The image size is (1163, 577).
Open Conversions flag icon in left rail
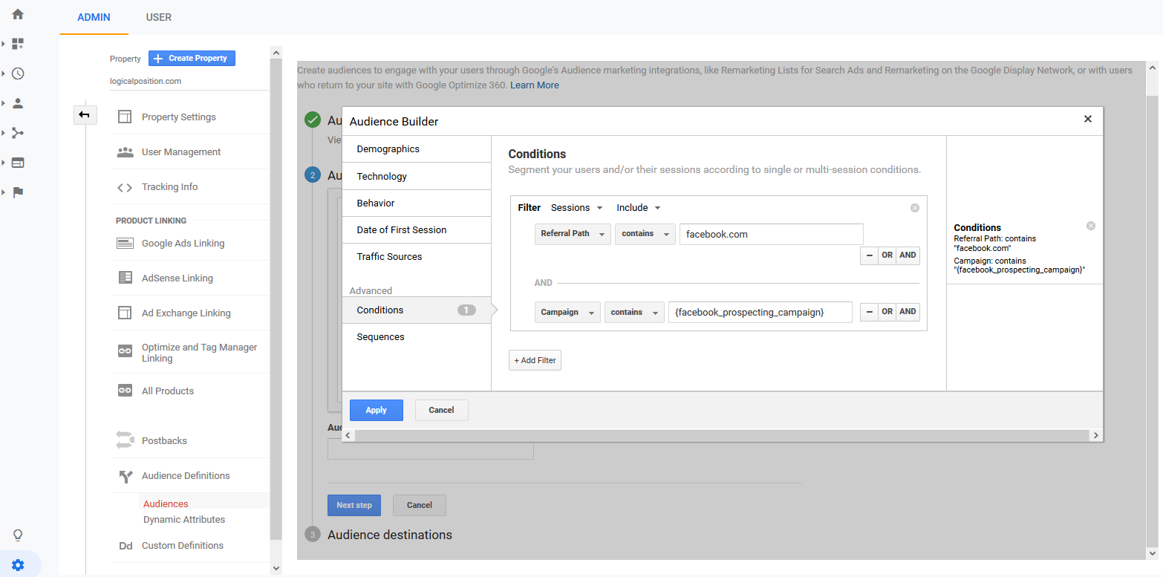18,192
